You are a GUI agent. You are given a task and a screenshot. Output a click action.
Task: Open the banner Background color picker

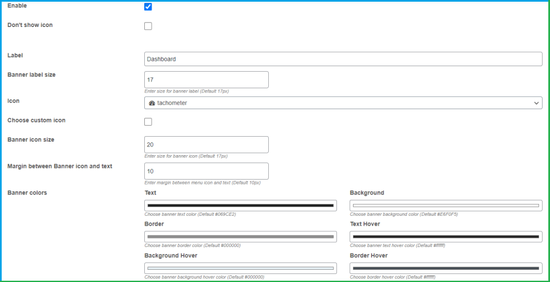point(446,205)
